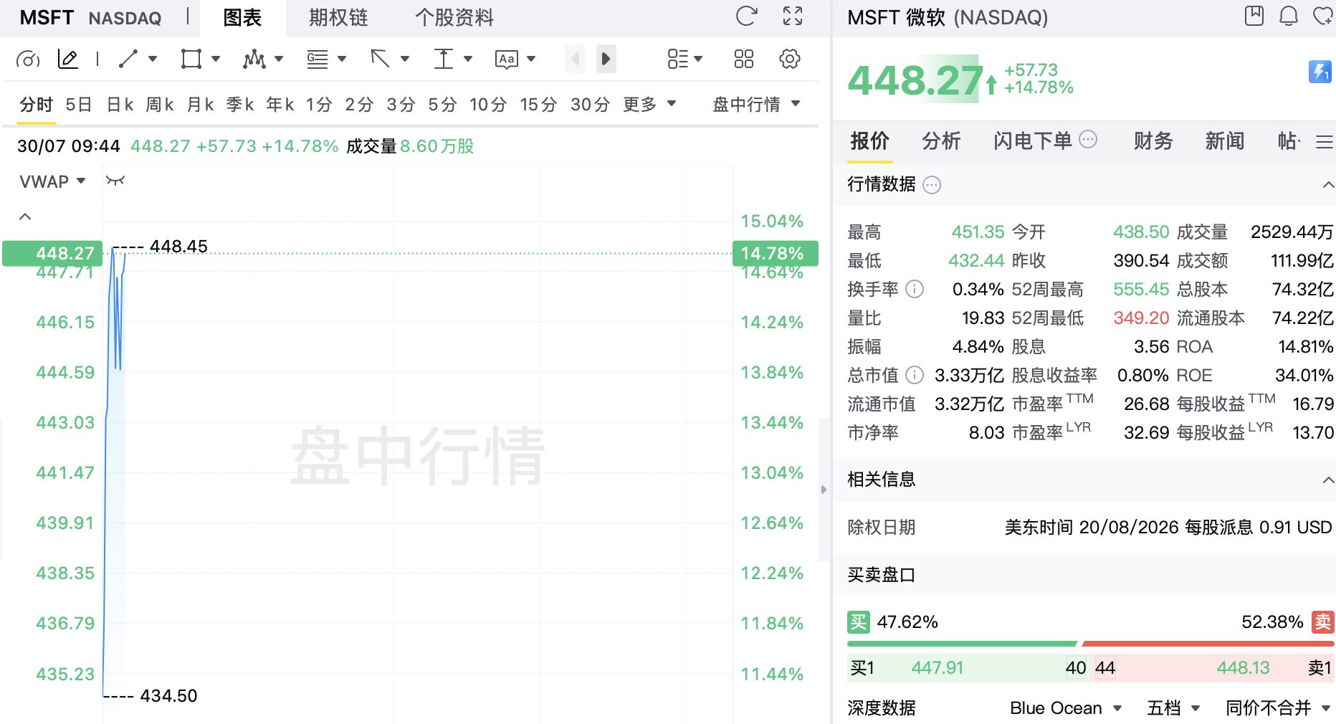Click the 买1 bid price 447.91
Screen dimensions: 1336x724
937,668
